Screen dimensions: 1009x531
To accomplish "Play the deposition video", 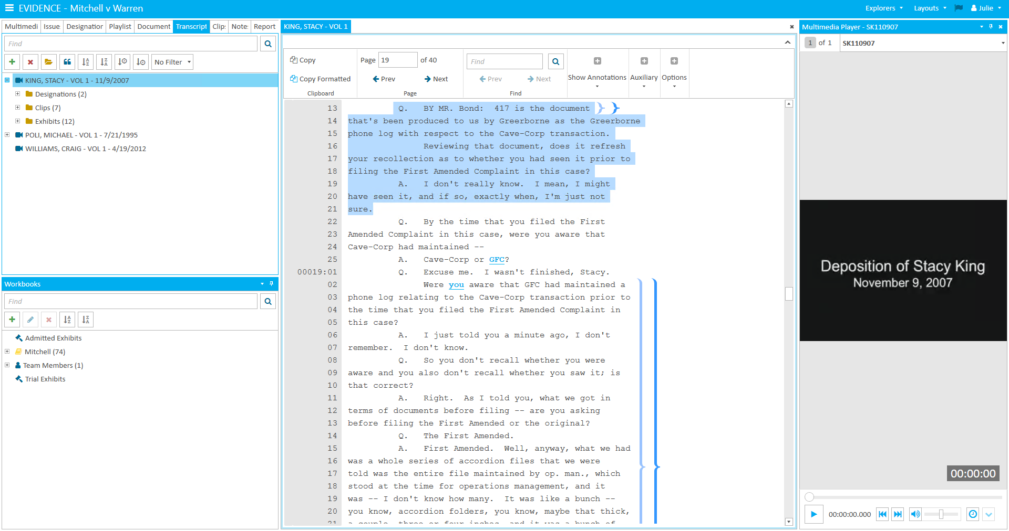I will [x=814, y=514].
